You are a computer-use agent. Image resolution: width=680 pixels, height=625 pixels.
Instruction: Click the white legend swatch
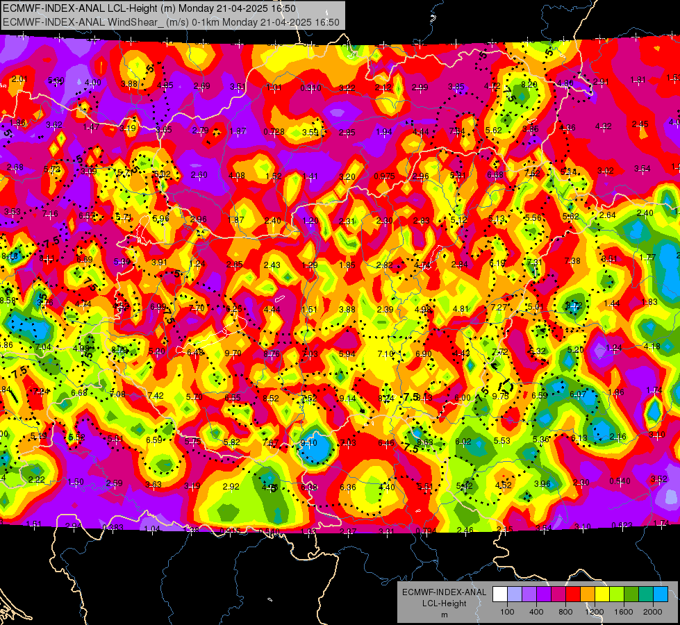[500, 594]
